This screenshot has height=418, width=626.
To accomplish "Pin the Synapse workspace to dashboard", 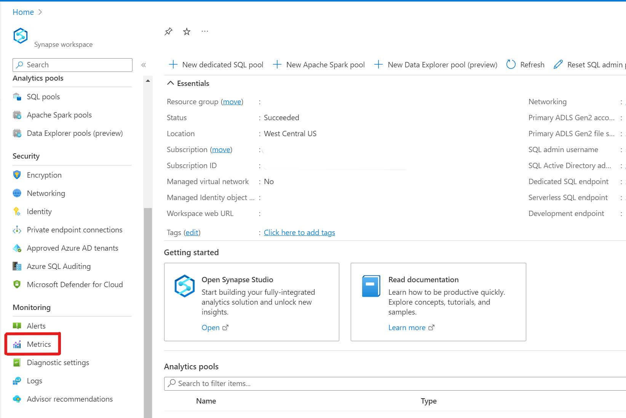I will tap(168, 32).
